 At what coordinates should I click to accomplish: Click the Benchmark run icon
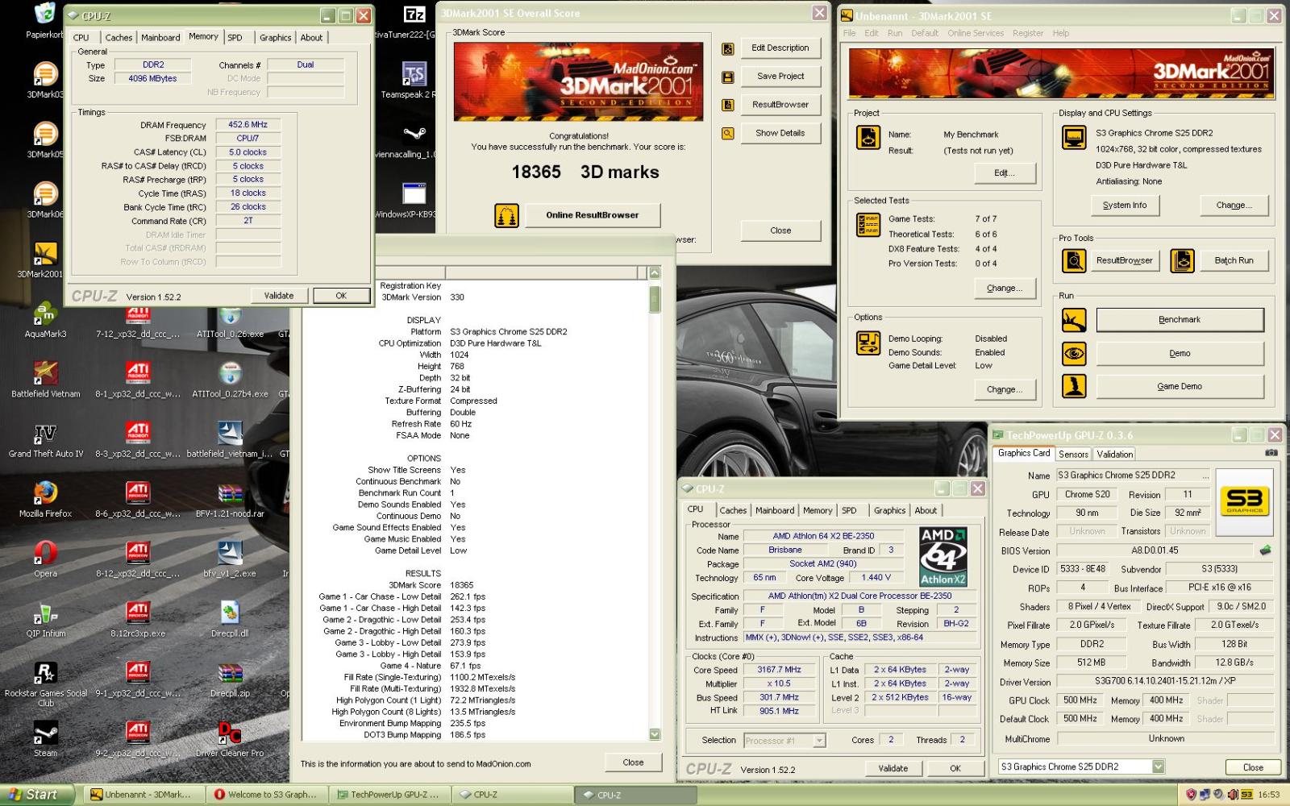click(x=1073, y=320)
